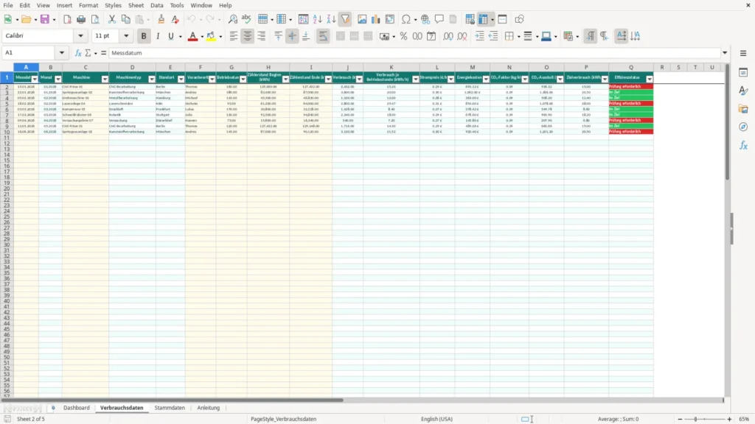This screenshot has width=755, height=424.
Task: Clear direct formatting
Action: click(x=175, y=19)
